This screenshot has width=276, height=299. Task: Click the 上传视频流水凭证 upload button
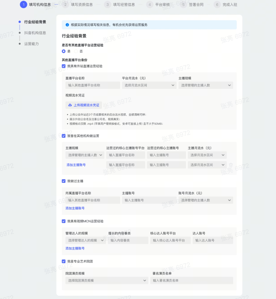coord(84,105)
